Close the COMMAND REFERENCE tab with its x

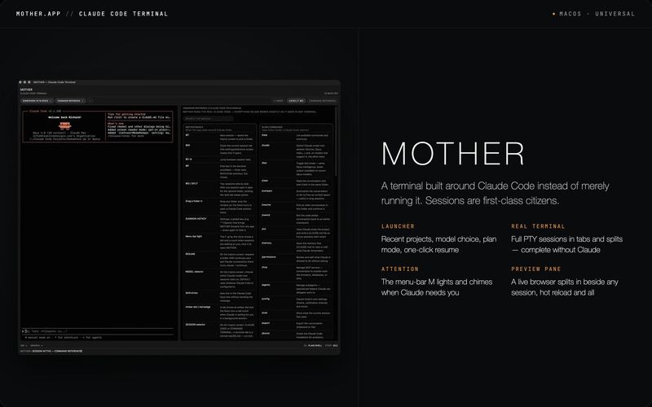point(82,100)
